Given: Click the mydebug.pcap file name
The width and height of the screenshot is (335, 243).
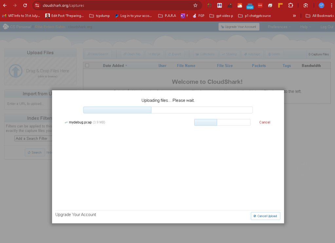Looking at the screenshot, I should (80, 122).
